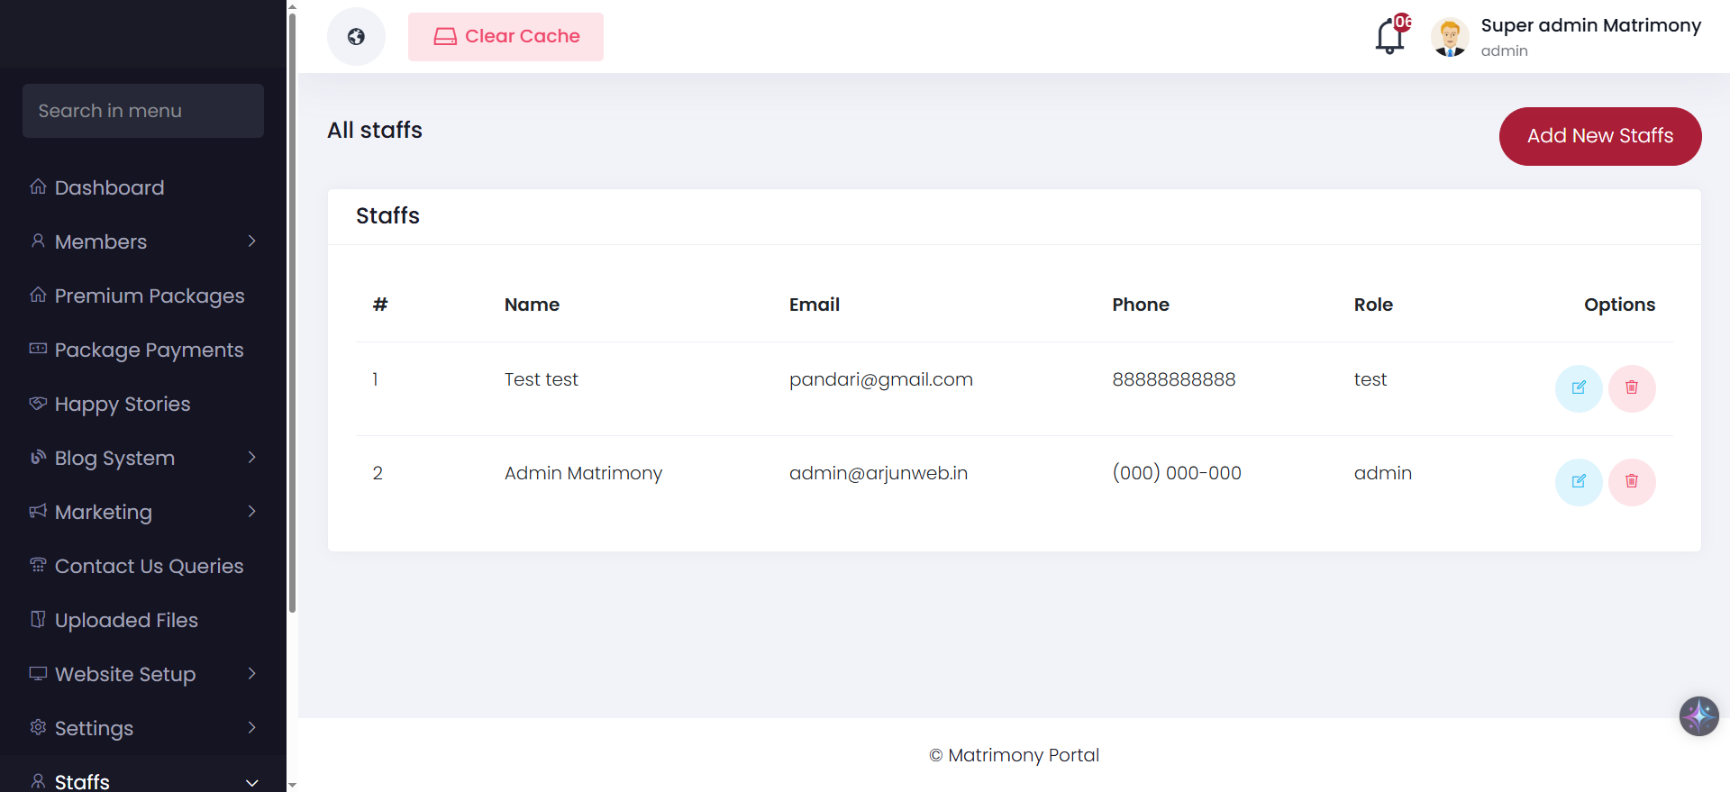Focus the Search in menu field
The width and height of the screenshot is (1730, 792).
point(143,111)
